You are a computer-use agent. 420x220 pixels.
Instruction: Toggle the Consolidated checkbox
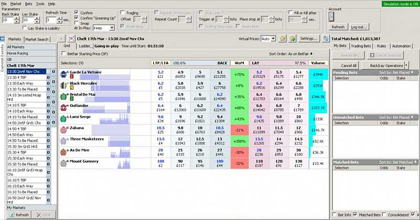[384, 214]
